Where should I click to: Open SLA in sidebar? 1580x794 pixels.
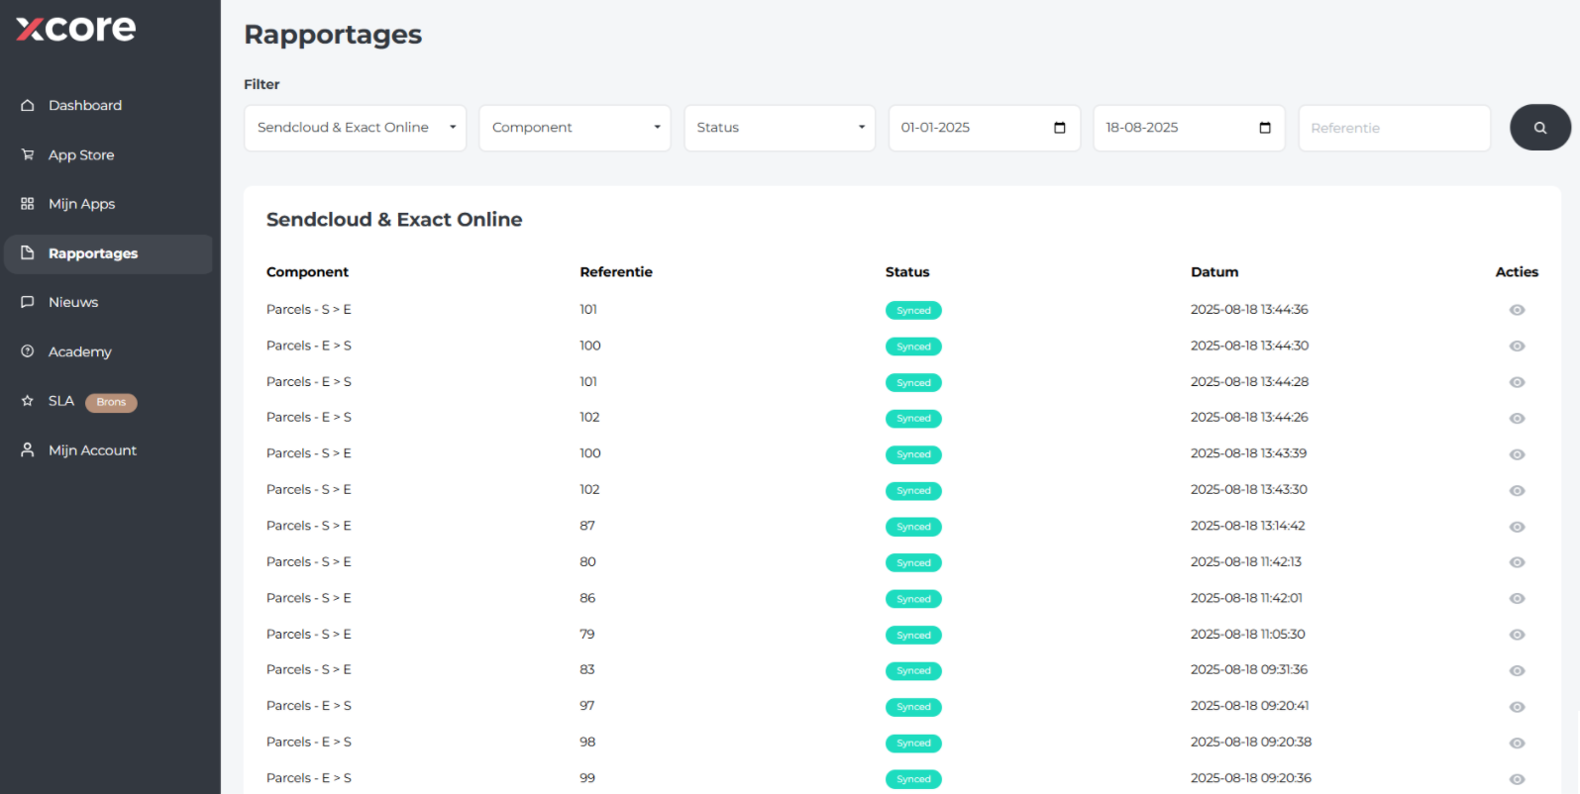[61, 401]
